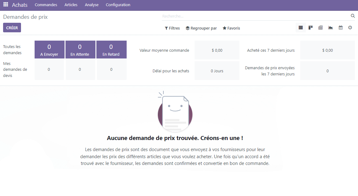Open the apps grid menu icon
Viewport: 358px width, 196px height.
point(6,4)
